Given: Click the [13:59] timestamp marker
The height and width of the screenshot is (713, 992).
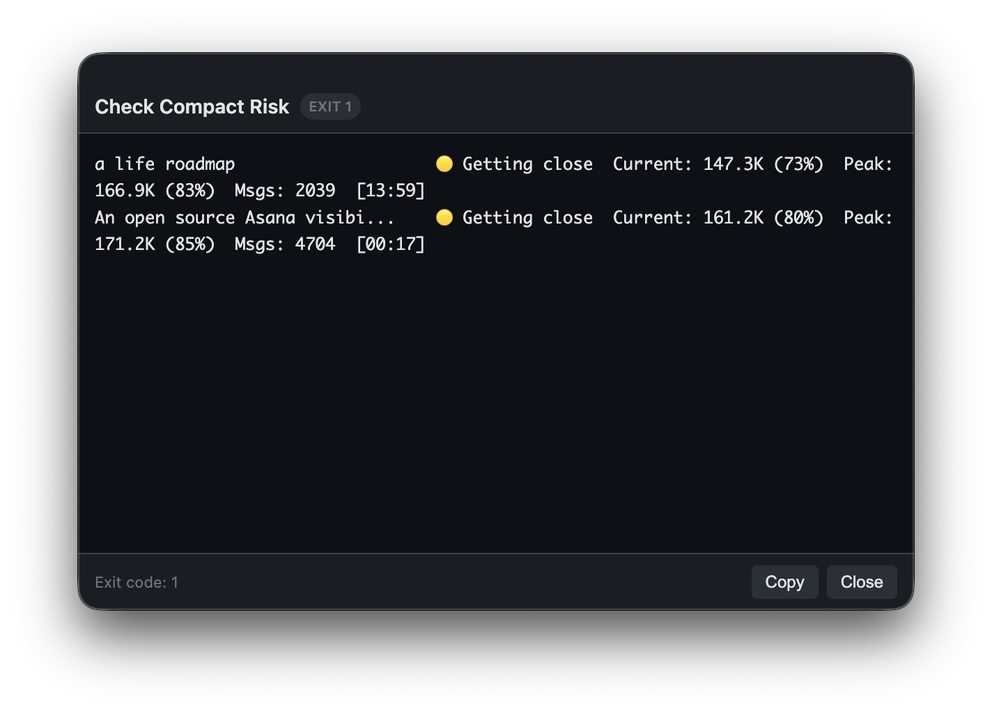Looking at the screenshot, I should click(390, 189).
